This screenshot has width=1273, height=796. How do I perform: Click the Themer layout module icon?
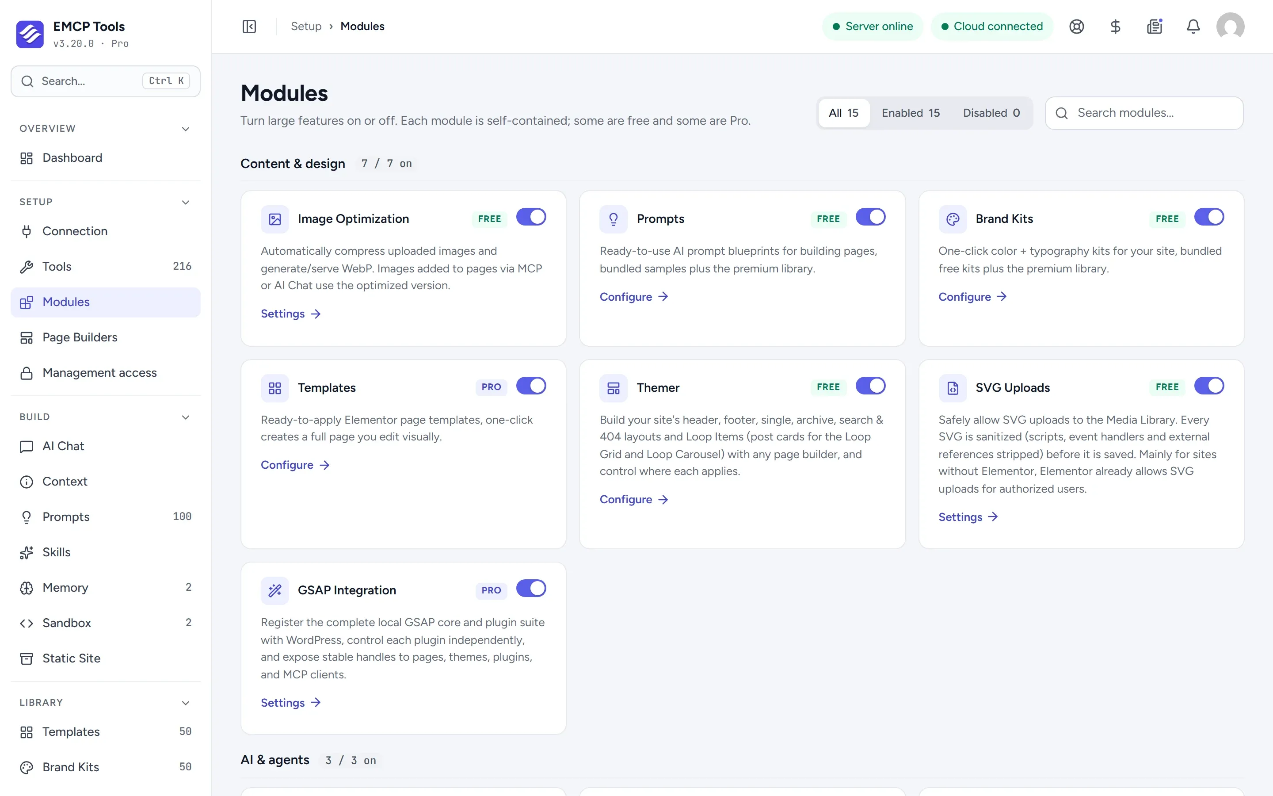click(614, 388)
